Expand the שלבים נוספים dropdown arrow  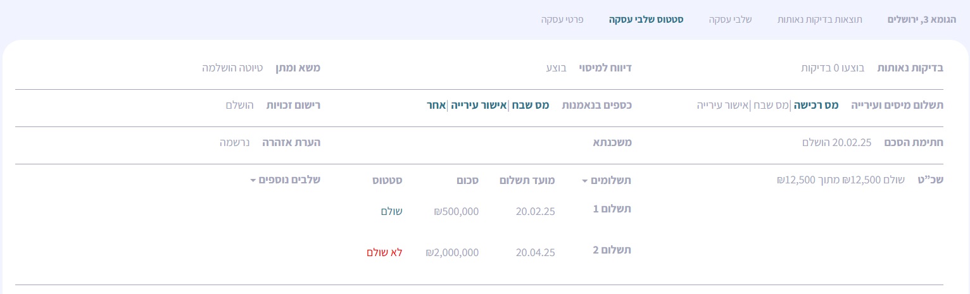click(253, 181)
